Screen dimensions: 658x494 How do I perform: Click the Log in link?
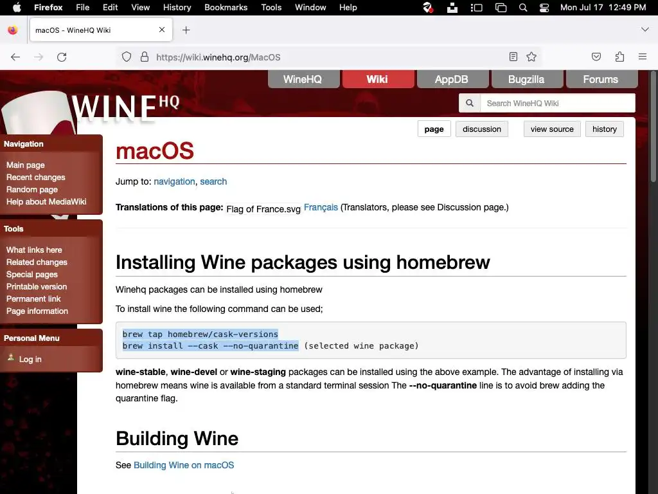coord(30,359)
